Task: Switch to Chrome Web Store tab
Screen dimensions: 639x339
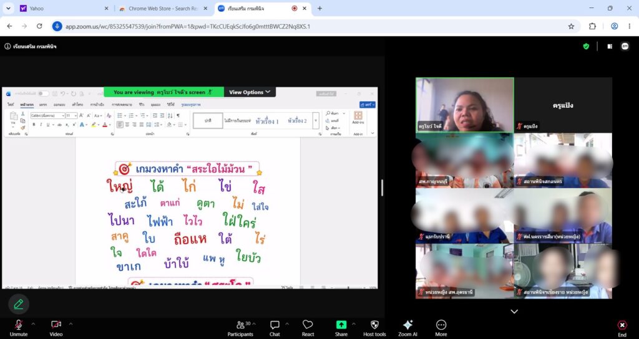Action: coord(163,8)
